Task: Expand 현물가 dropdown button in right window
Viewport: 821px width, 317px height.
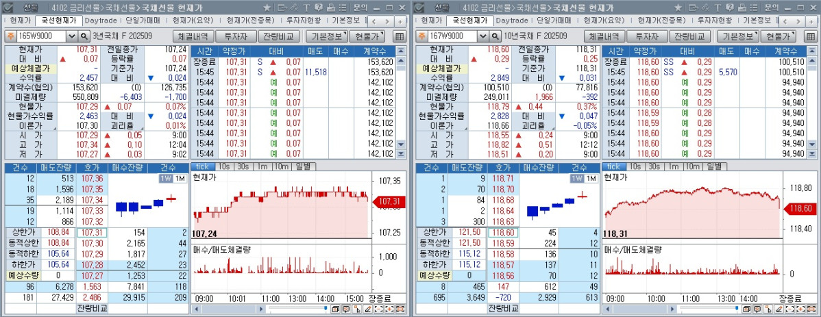Action: (x=778, y=36)
